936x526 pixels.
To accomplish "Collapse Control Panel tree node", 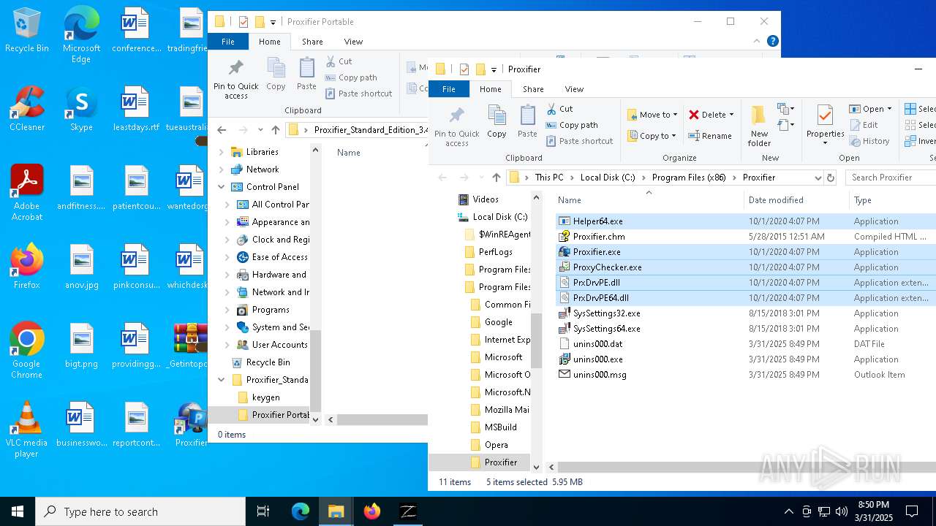I will (x=222, y=187).
